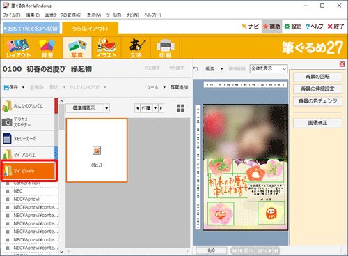Click the ナビ button in the top bar
348x256 pixels.
coord(250,27)
